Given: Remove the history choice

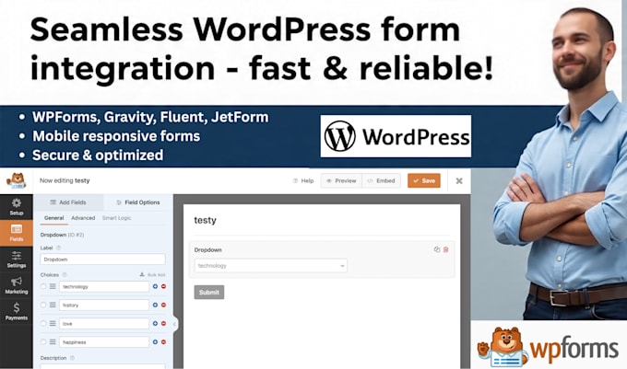Looking at the screenshot, I should [163, 305].
